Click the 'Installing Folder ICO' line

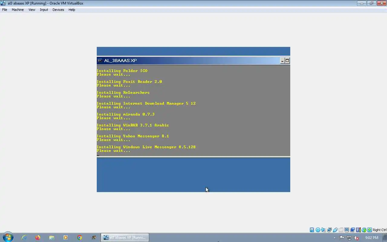tap(122, 71)
